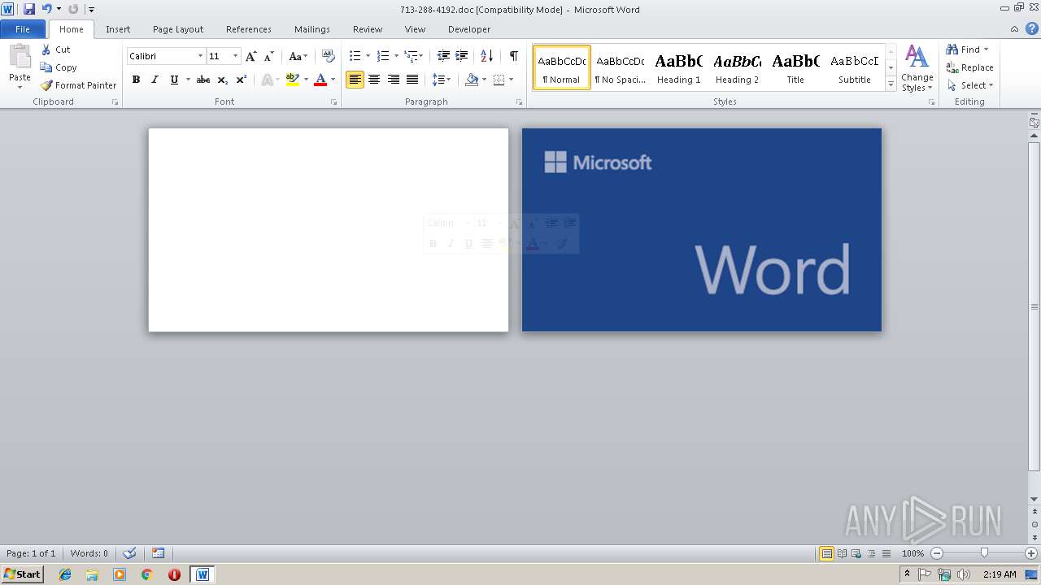Increase paragraph indent
Image resolution: width=1041 pixels, height=585 pixels.
462,56
